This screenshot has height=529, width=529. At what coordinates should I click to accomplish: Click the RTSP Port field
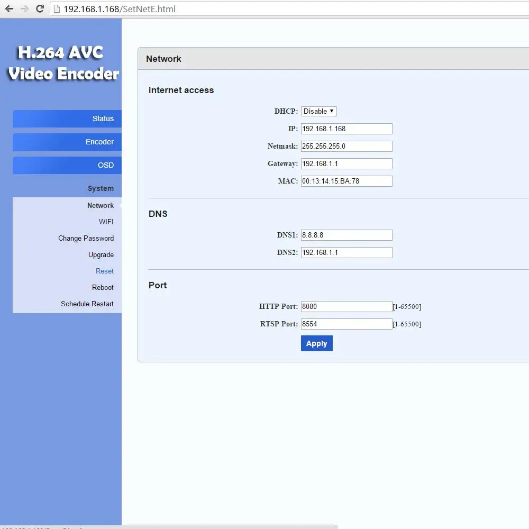pyautogui.click(x=346, y=324)
